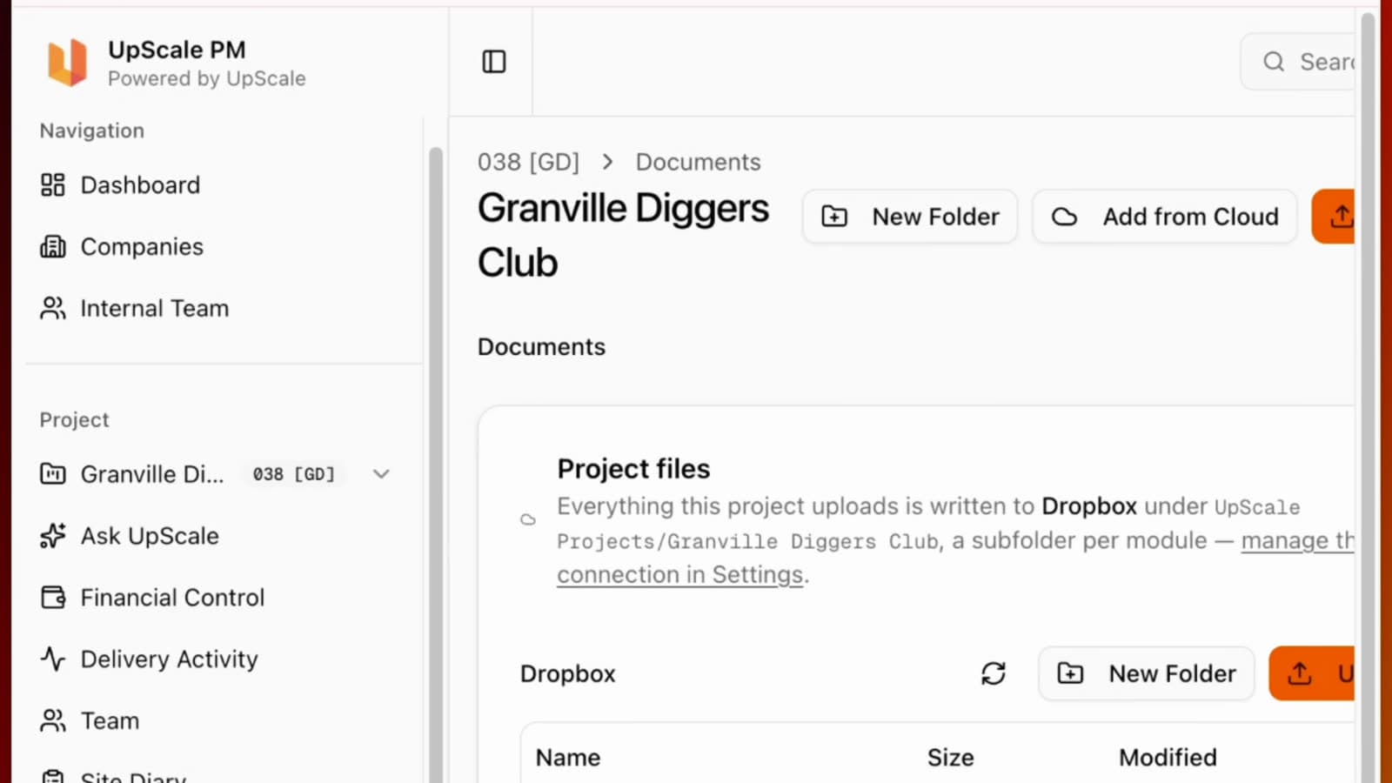
Task: Sort by the Size column header
Action: coord(950,758)
